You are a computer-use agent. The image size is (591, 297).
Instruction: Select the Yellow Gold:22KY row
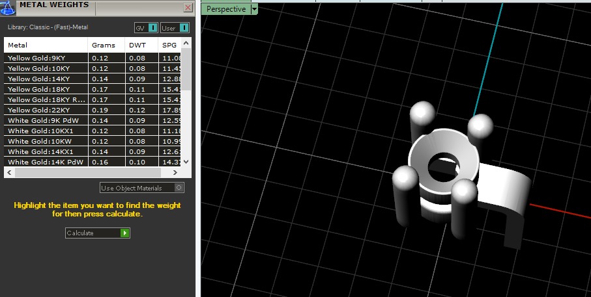pyautogui.click(x=93, y=110)
